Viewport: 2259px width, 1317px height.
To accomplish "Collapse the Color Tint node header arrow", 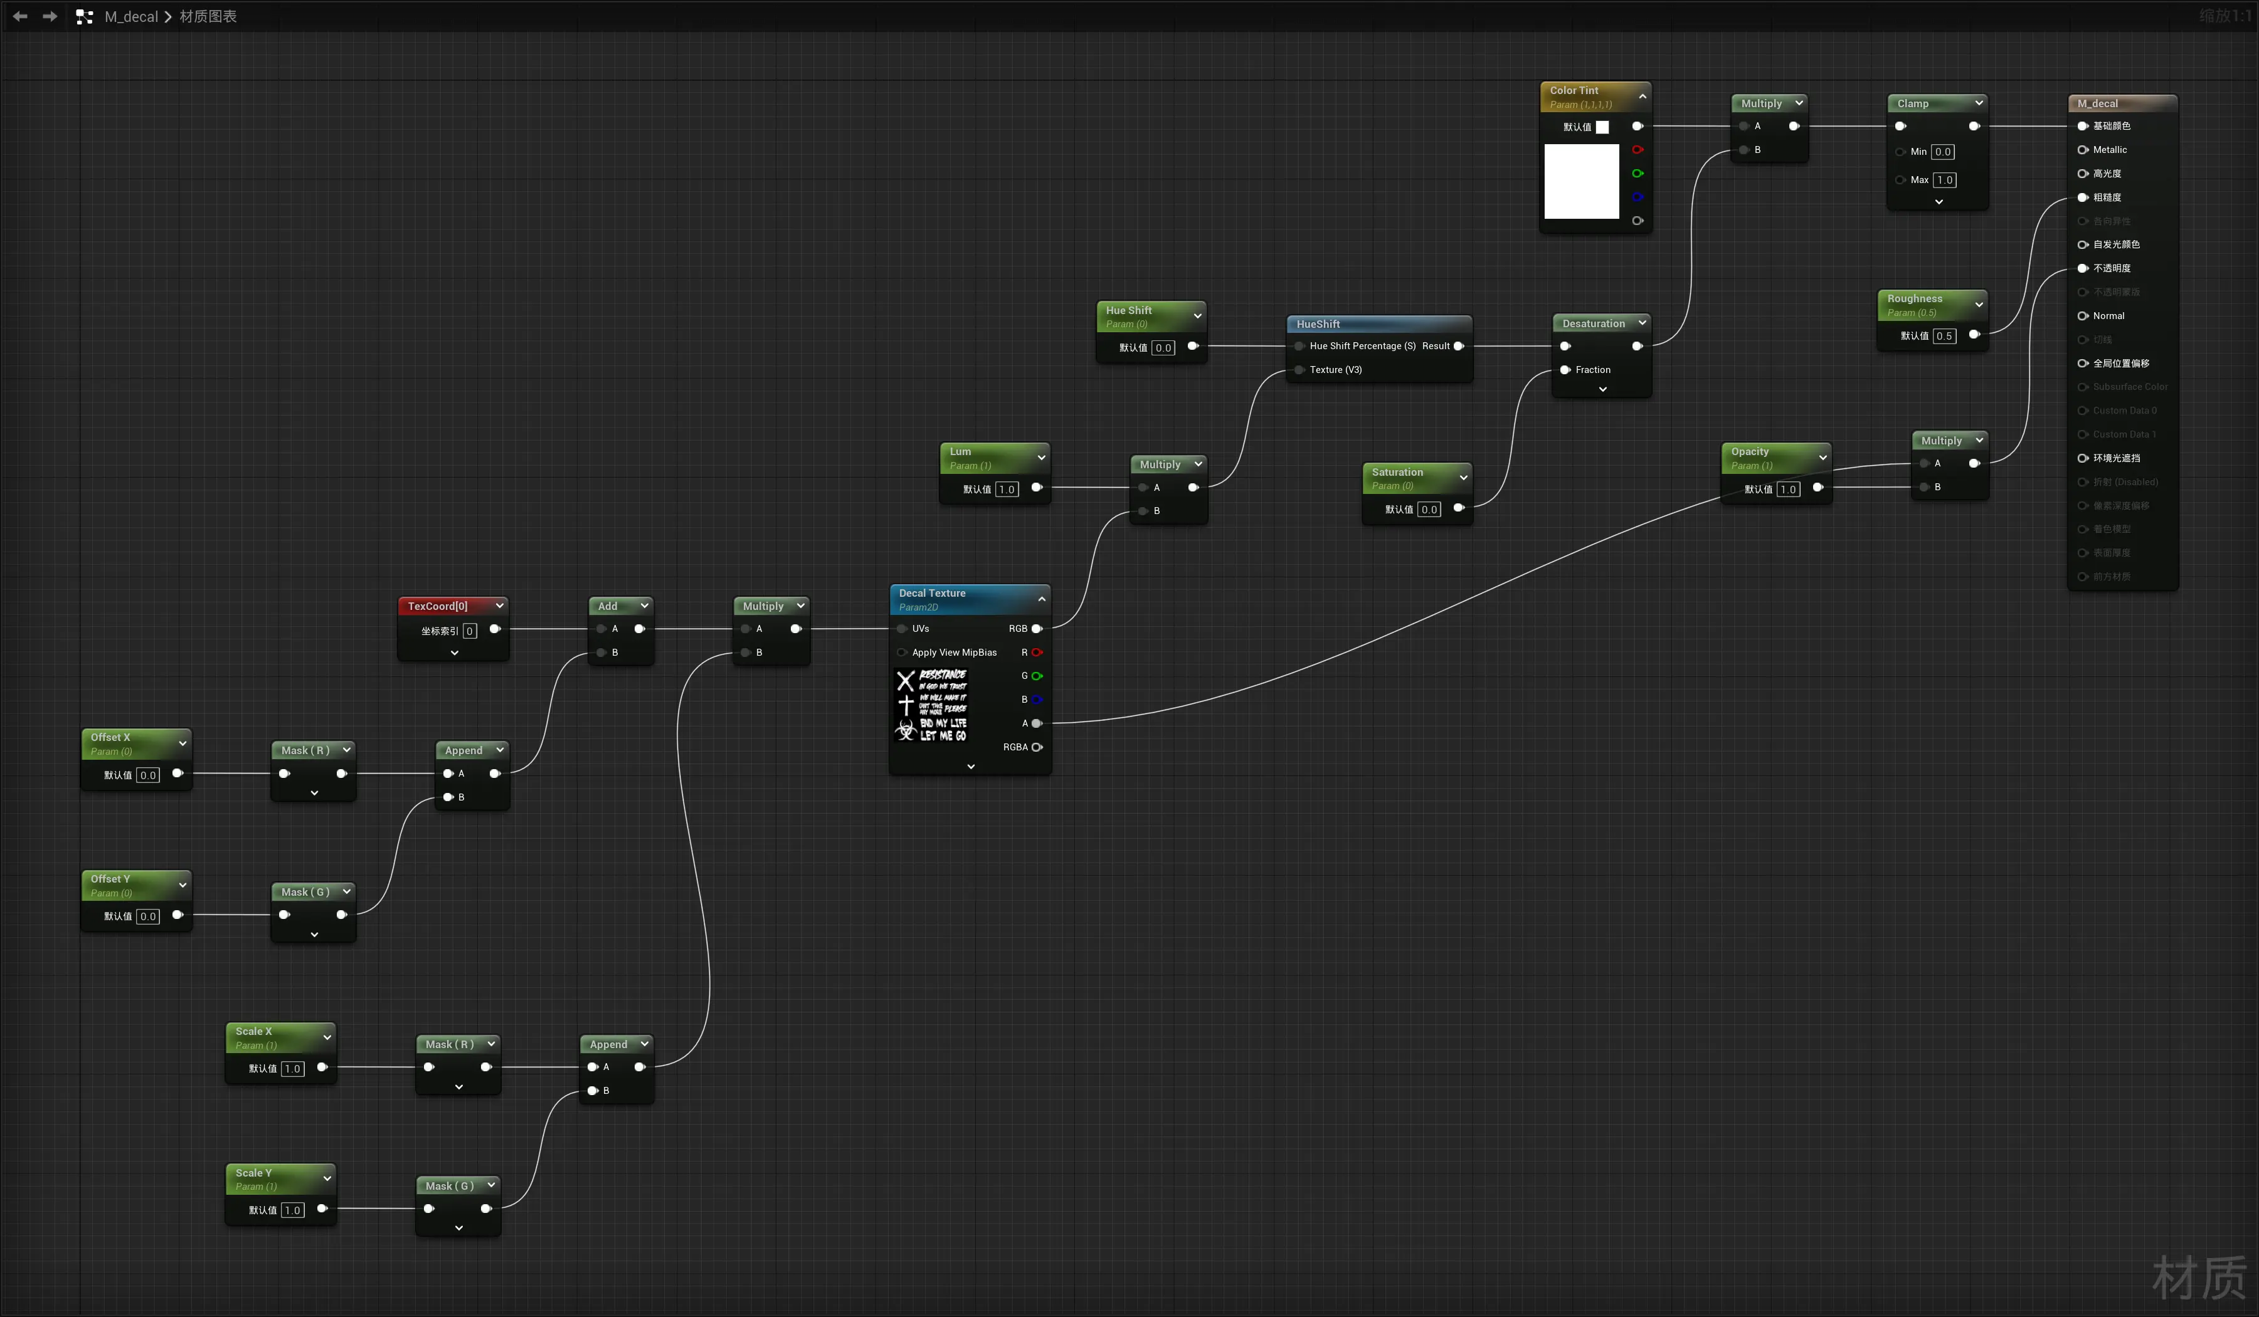I will (1643, 97).
